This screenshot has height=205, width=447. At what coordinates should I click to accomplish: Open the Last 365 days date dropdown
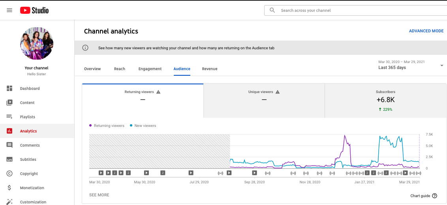click(411, 65)
